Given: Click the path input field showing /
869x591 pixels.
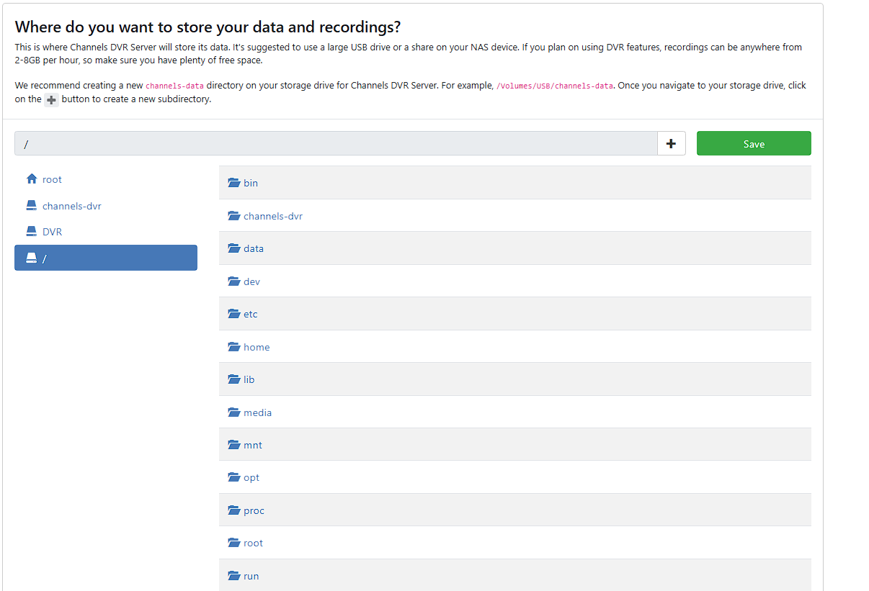Looking at the screenshot, I should click(336, 143).
